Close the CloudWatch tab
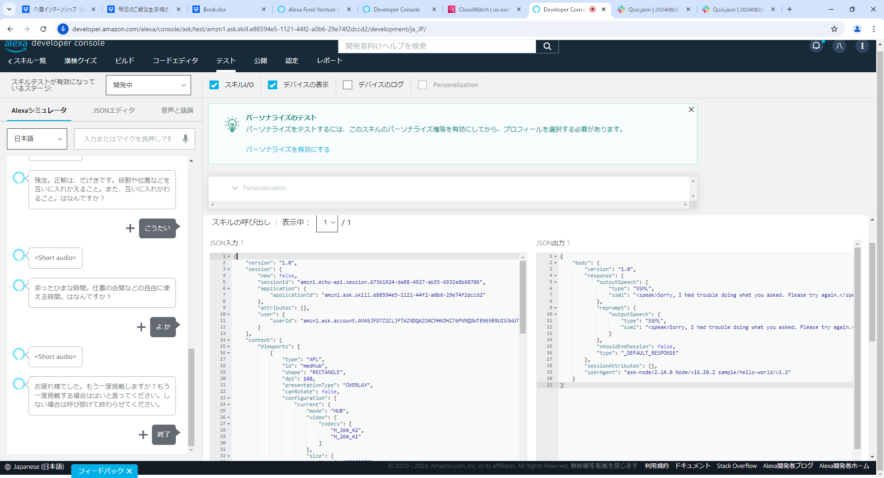Viewport: 884px width, 478px height. pos(519,9)
